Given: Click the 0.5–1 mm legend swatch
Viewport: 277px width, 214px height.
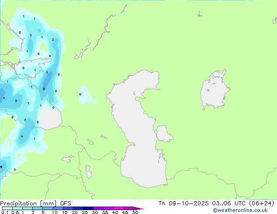Looking at the screenshot, I should (x=17, y=208).
